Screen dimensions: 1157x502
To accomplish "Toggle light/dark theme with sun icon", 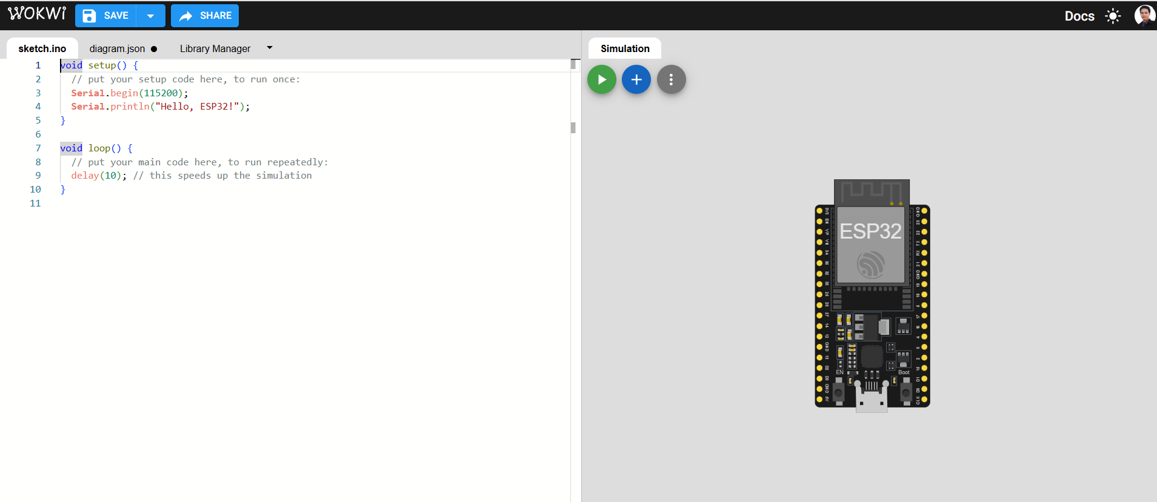I will pyautogui.click(x=1113, y=16).
